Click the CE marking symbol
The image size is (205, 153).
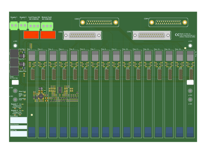pyautogui.click(x=177, y=35)
